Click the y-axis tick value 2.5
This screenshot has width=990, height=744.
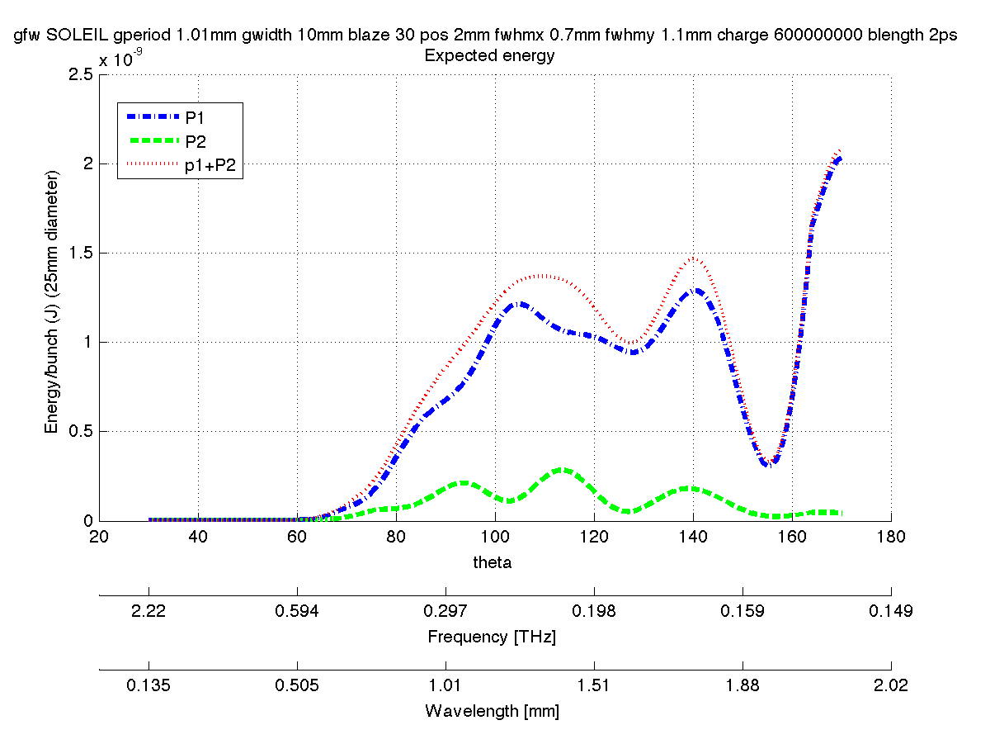80,74
